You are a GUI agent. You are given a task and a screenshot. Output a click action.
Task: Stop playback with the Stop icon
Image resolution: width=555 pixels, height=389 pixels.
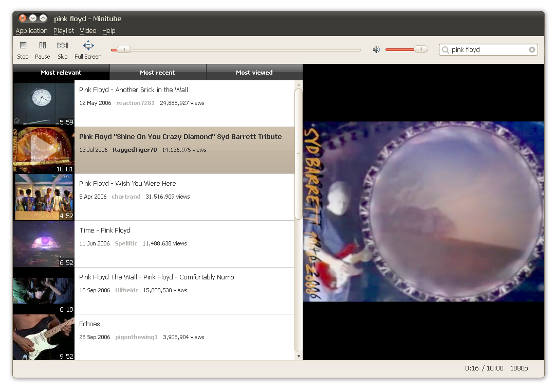[23, 46]
